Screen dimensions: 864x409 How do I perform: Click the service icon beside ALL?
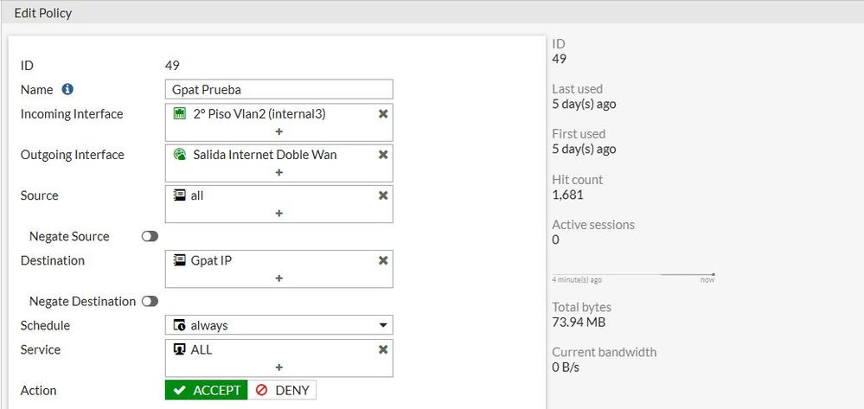click(180, 349)
